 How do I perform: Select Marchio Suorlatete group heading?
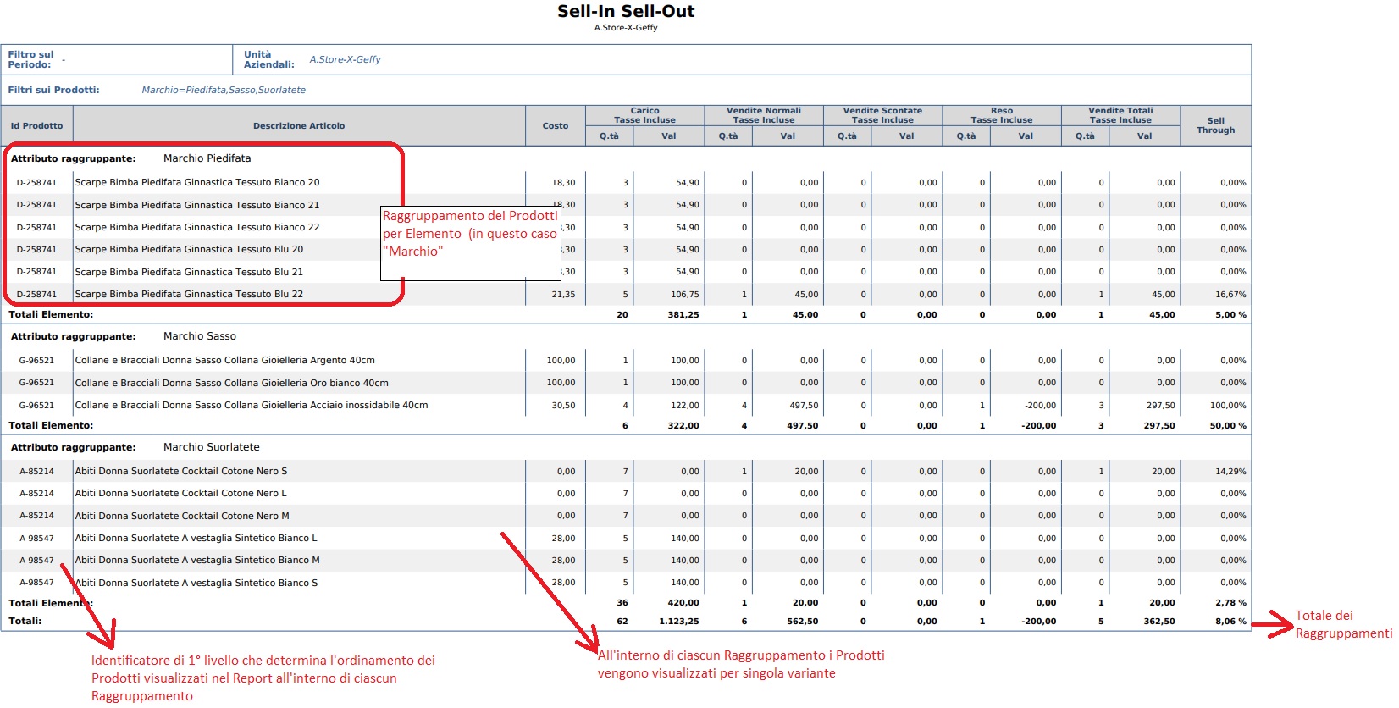[x=212, y=447]
